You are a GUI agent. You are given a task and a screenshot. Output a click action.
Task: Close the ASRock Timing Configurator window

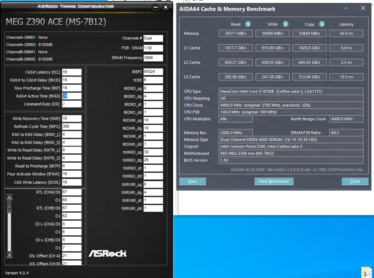165,7
